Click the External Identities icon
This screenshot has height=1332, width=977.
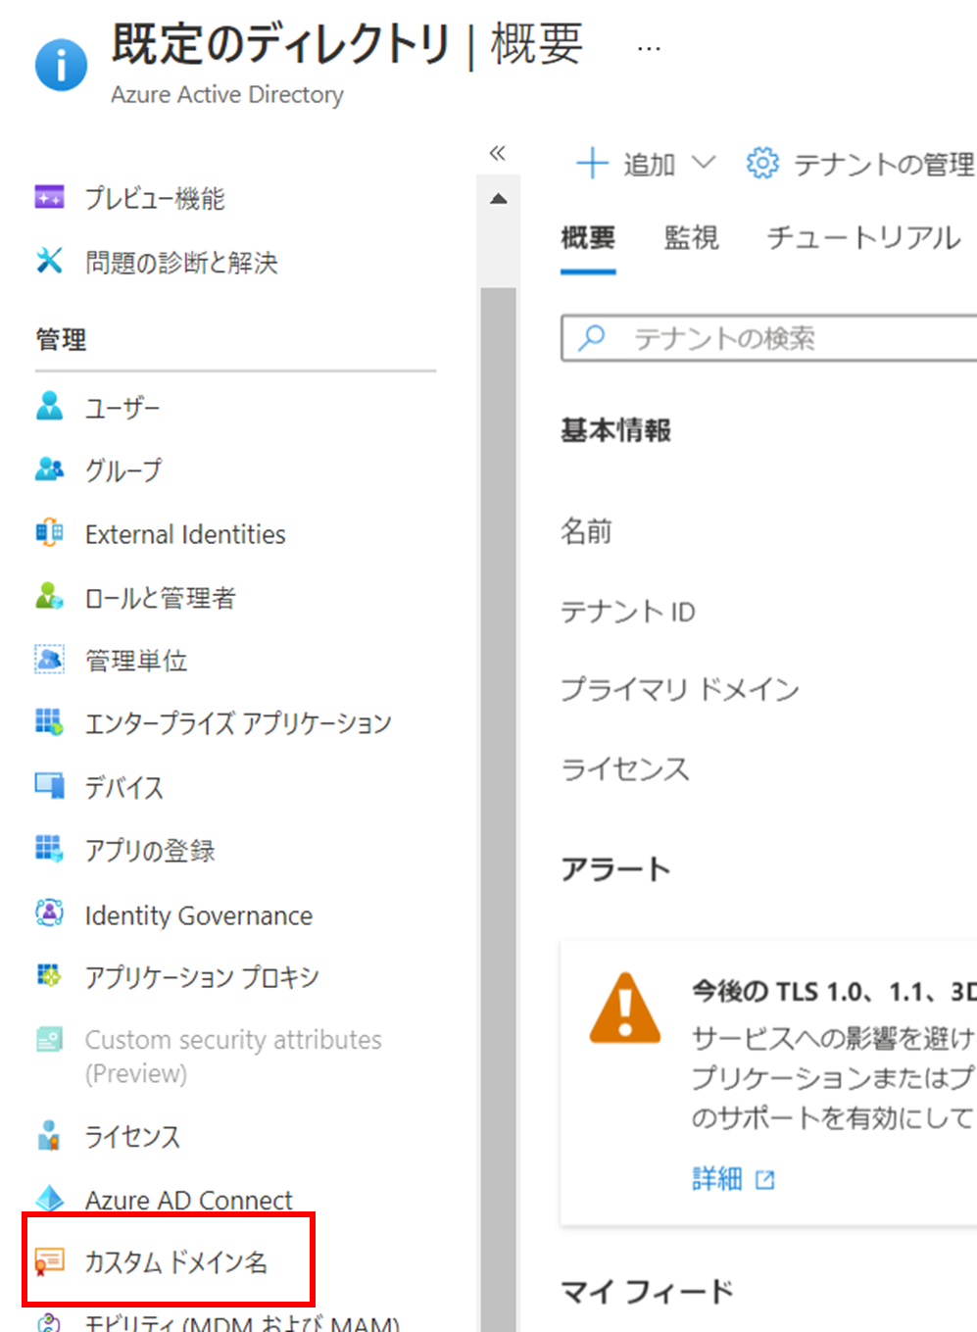[x=49, y=532]
